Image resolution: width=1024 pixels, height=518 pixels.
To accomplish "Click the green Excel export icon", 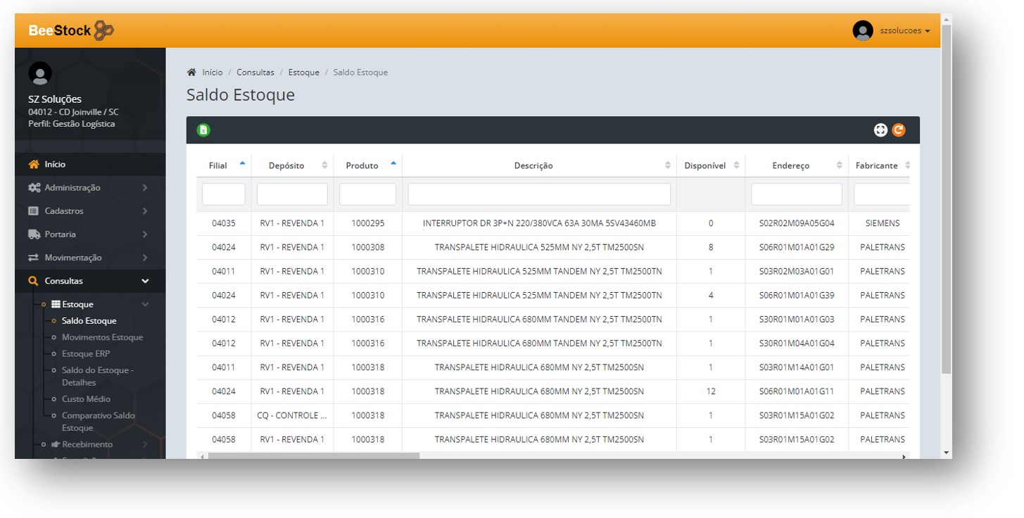I will (203, 130).
